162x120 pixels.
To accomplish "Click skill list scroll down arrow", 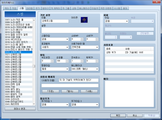I will (x=34, y=104).
